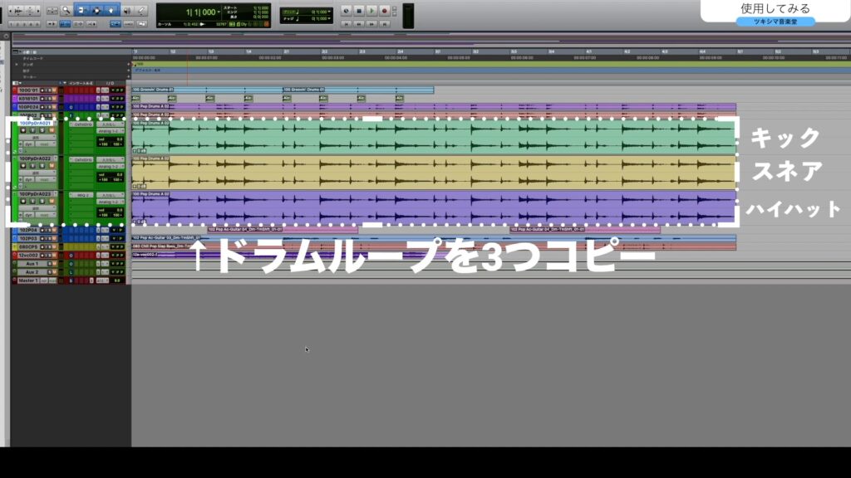Select the yellow 100 Pop Drums clip
851x478 pixels.
434,173
